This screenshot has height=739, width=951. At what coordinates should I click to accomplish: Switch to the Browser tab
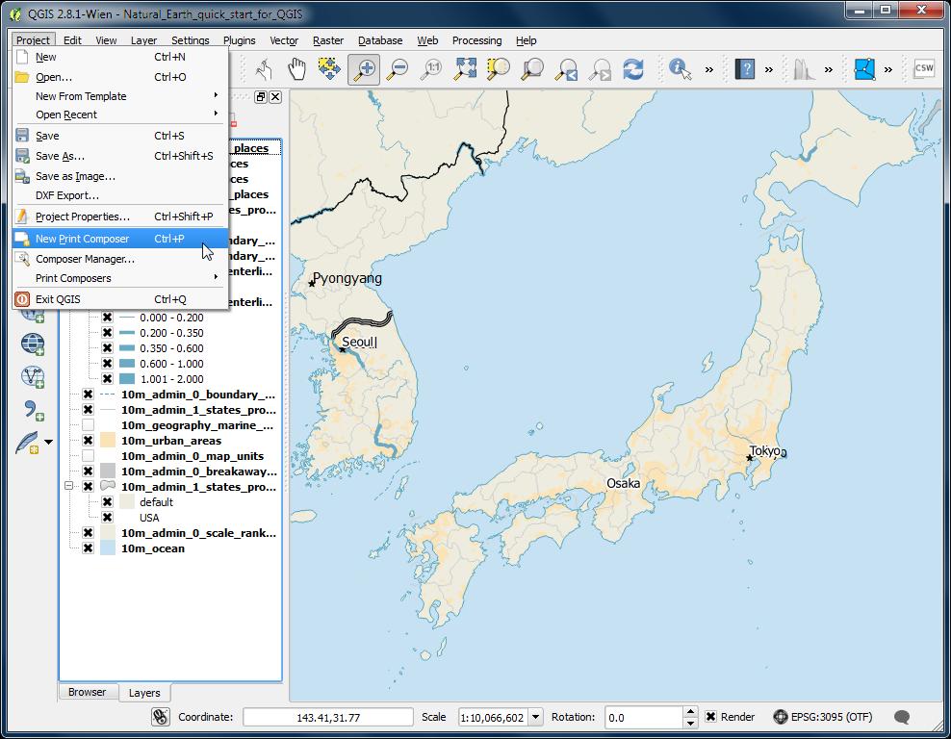point(87,692)
